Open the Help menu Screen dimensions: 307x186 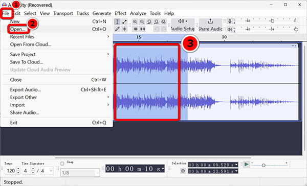click(x=169, y=13)
